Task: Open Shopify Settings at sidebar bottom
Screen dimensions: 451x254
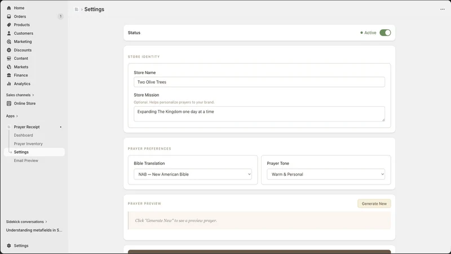Action: [x=21, y=246]
